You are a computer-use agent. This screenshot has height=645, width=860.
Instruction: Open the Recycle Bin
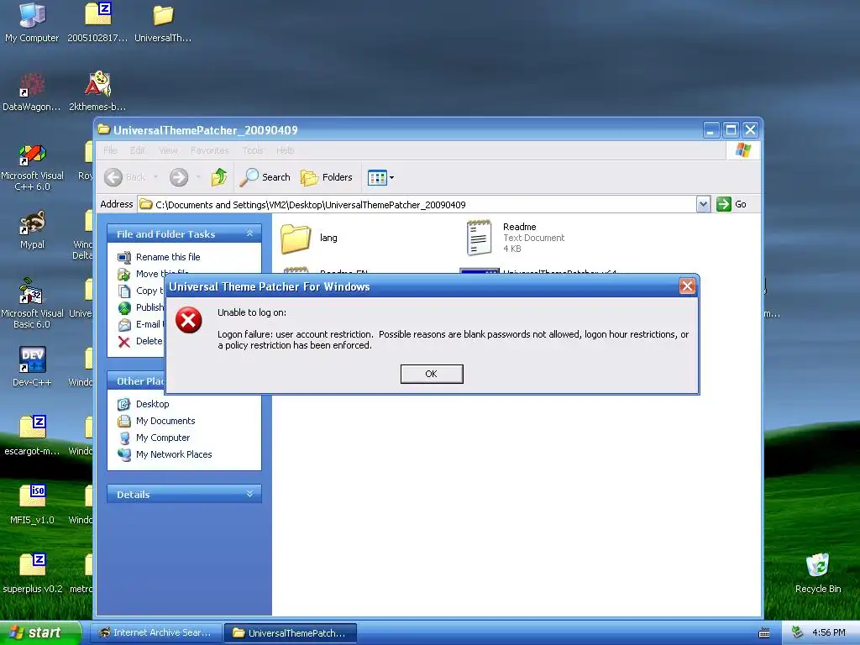point(818,574)
